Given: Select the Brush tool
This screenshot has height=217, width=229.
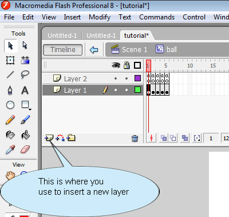Looking at the screenshot, I should coord(25,120).
